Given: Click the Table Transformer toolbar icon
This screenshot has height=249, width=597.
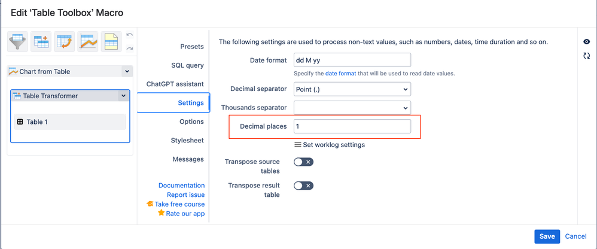Looking at the screenshot, I should pyautogui.click(x=41, y=41).
